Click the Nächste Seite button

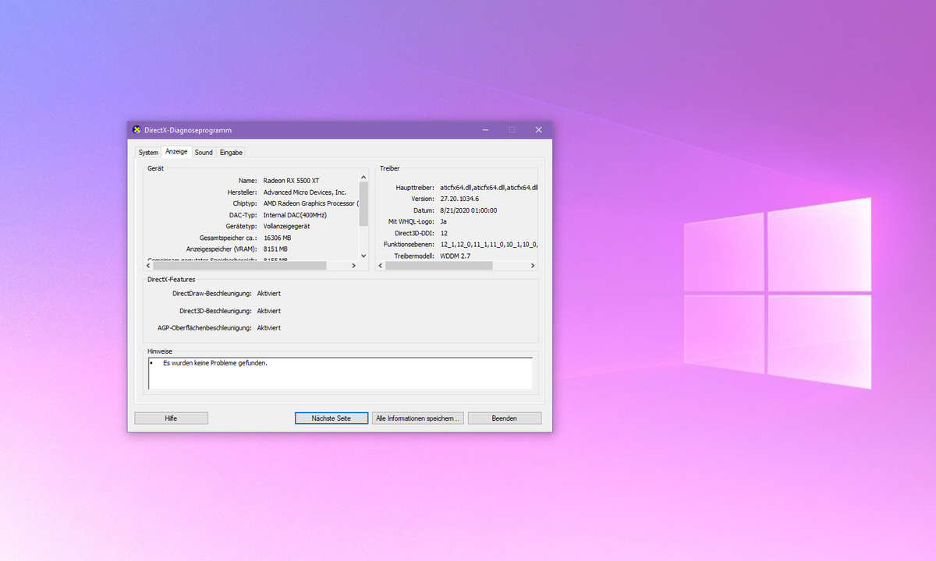tap(331, 418)
